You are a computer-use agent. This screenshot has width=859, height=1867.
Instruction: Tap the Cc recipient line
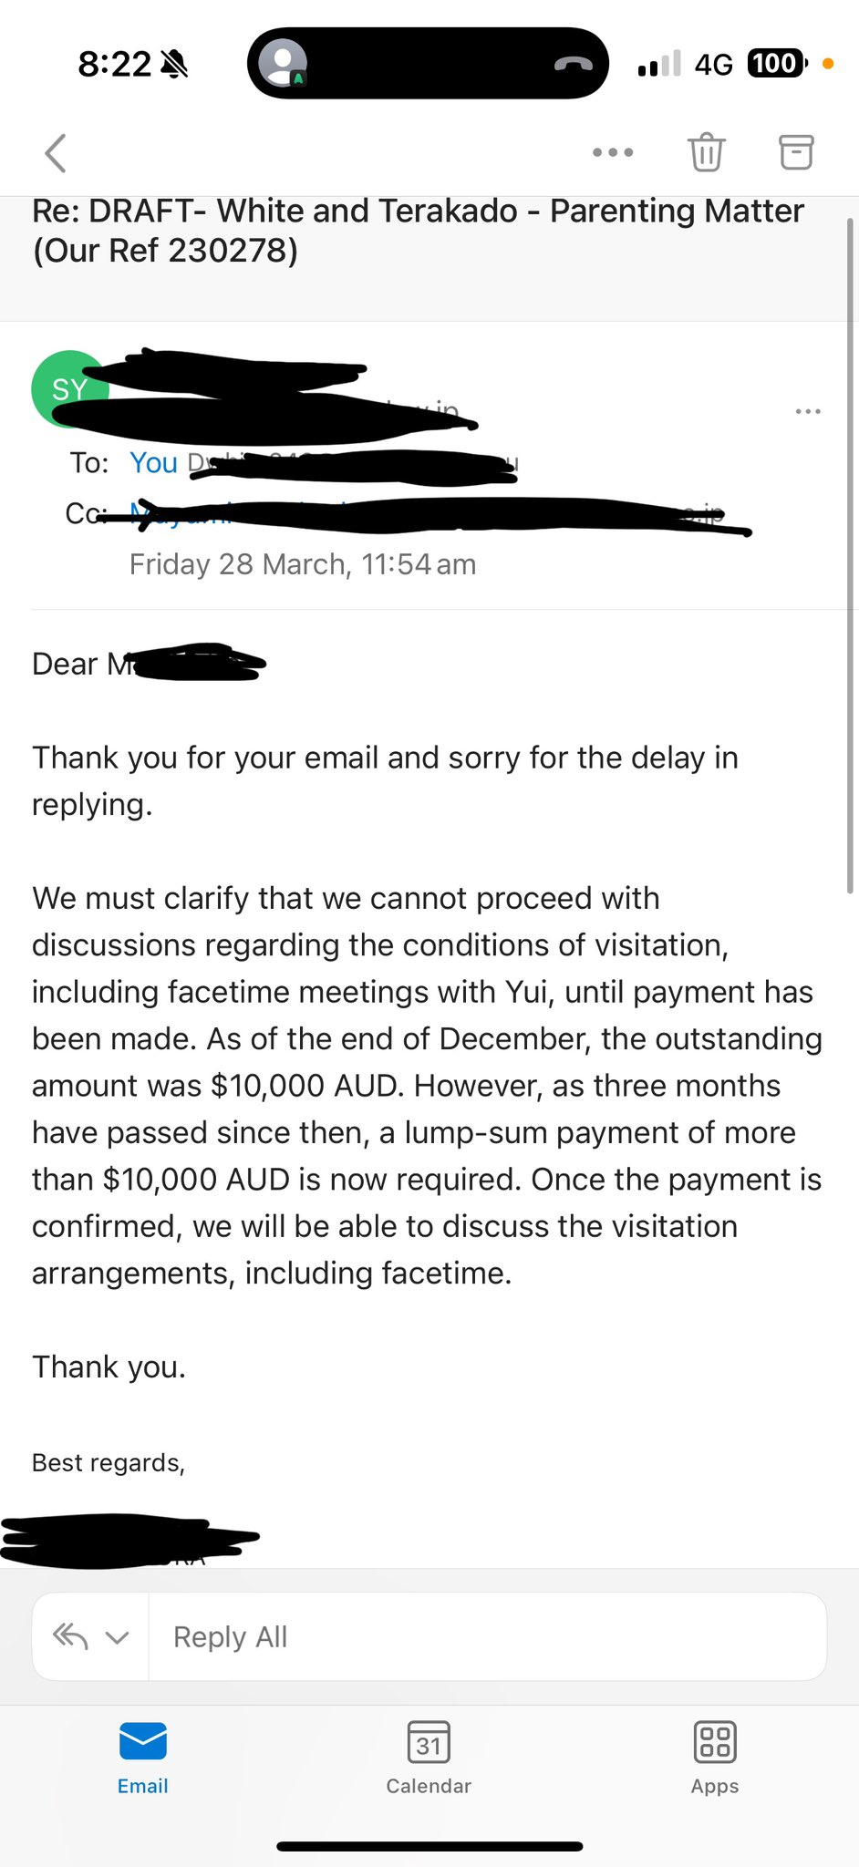click(410, 515)
